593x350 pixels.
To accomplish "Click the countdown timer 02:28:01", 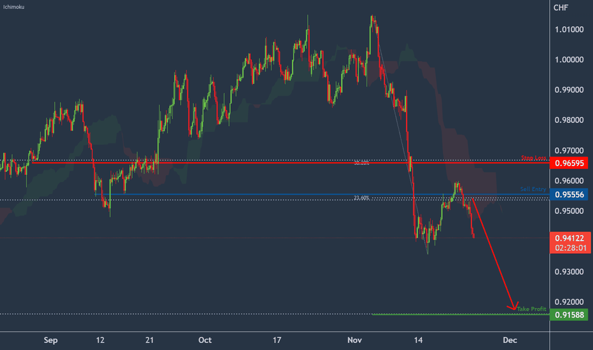I will tap(571, 248).
